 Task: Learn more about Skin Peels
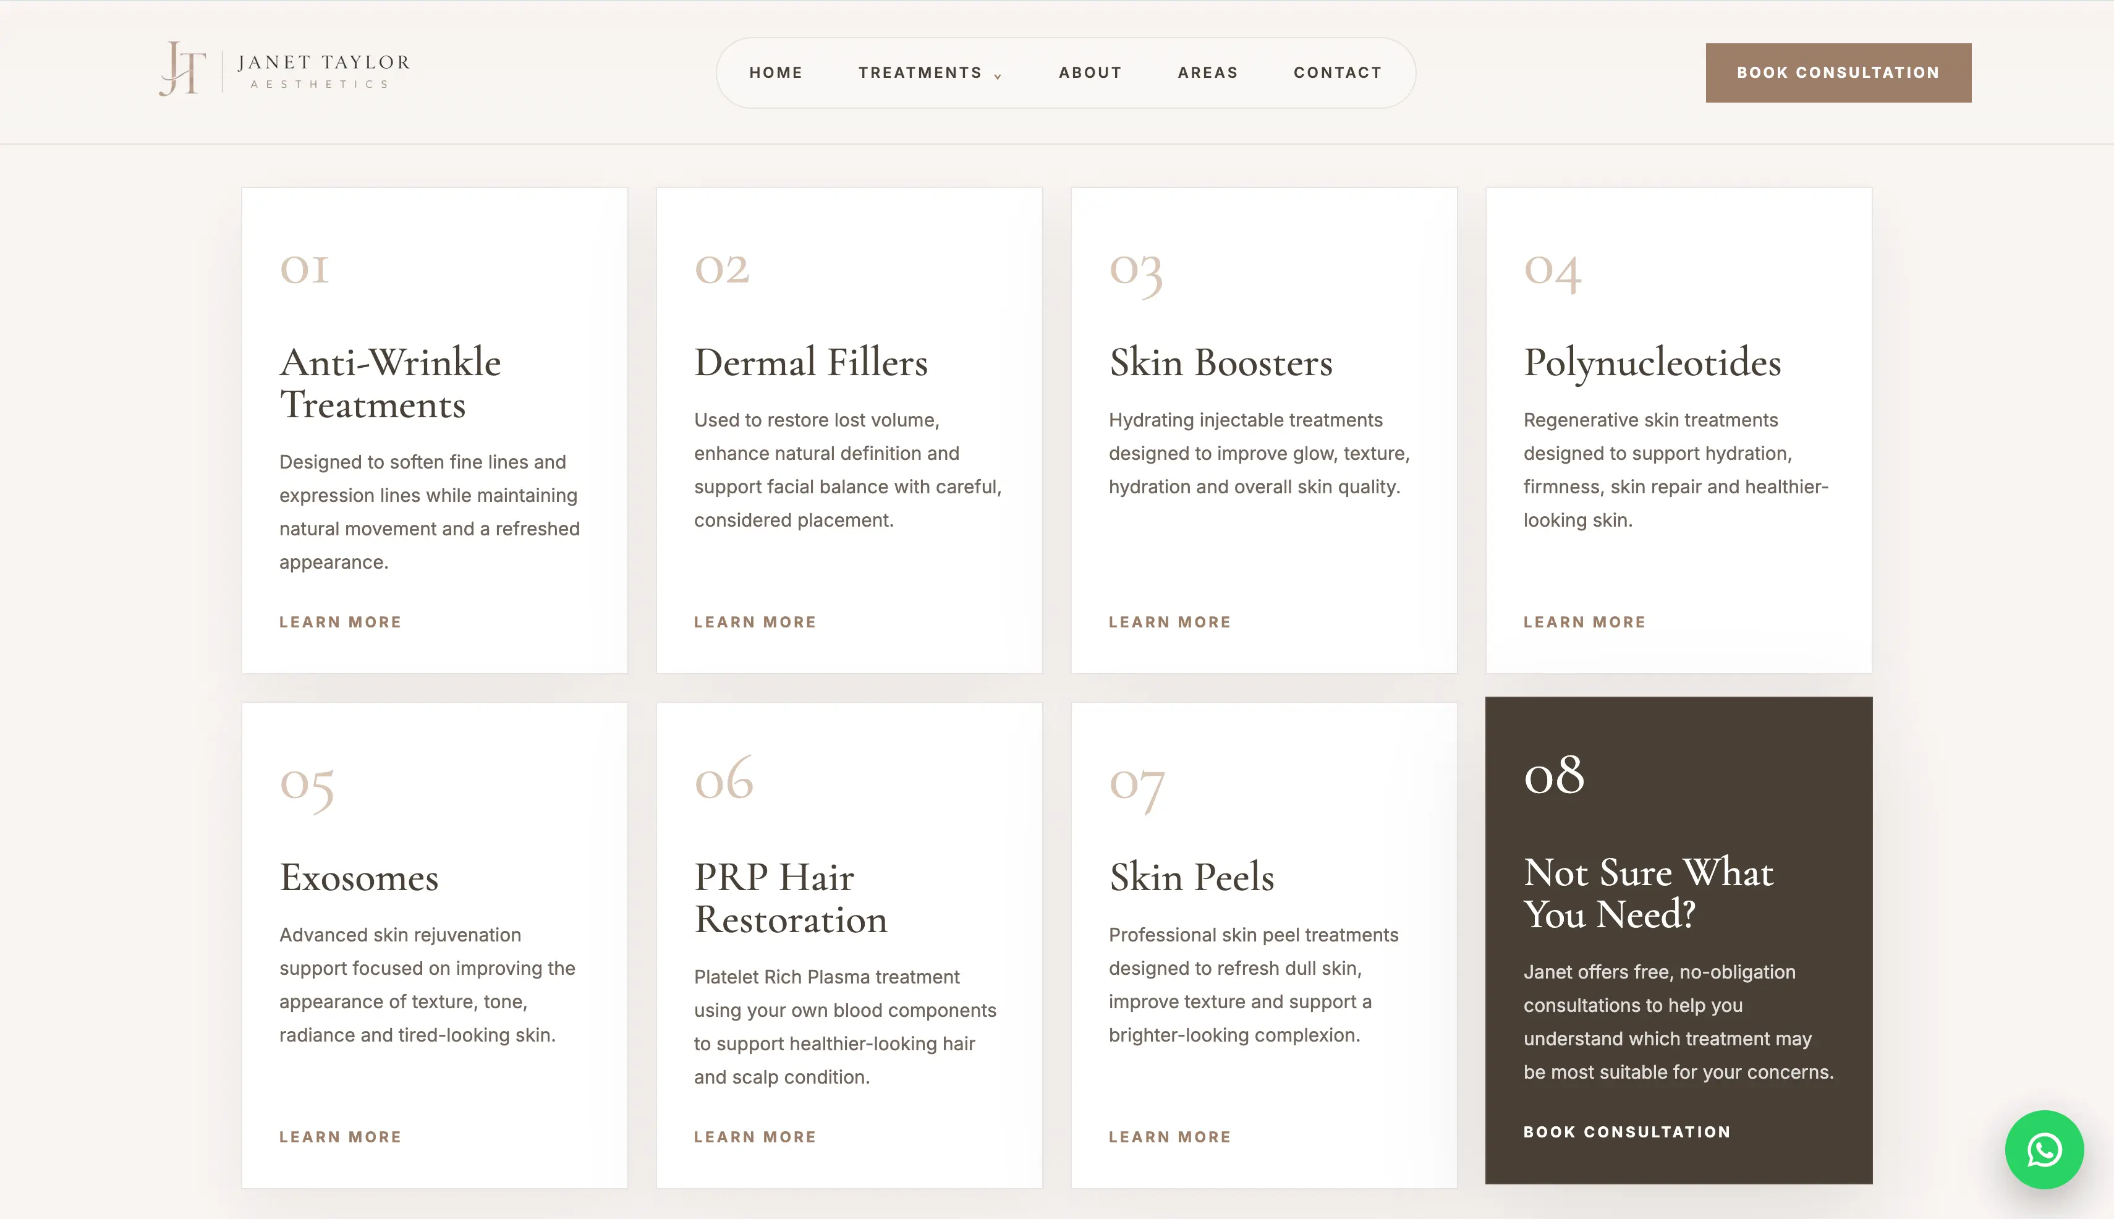point(1169,1137)
